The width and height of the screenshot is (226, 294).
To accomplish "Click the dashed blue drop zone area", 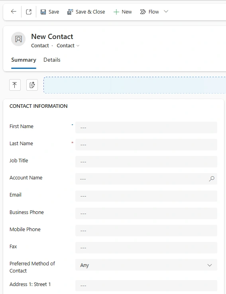I will (x=135, y=85).
